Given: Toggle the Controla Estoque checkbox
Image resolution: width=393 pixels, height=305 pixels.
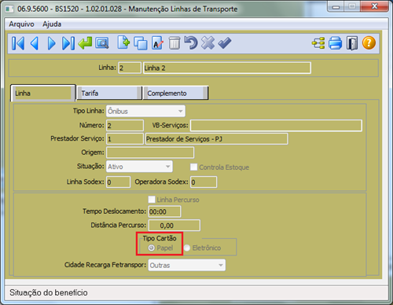Looking at the screenshot, I should pos(193,167).
